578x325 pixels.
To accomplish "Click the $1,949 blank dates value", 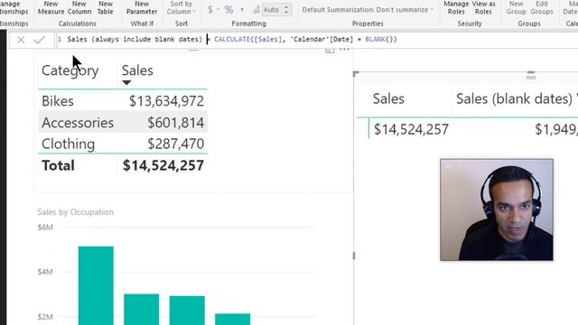I will (x=556, y=129).
